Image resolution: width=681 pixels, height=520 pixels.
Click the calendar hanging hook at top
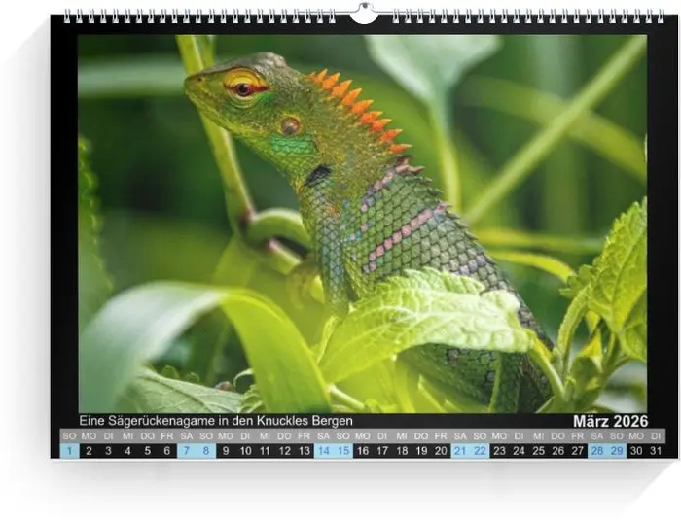[364, 14]
